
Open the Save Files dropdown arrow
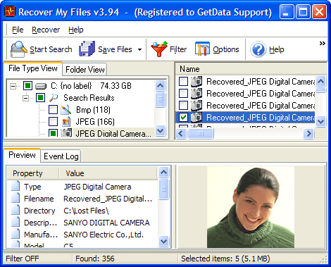click(139, 49)
